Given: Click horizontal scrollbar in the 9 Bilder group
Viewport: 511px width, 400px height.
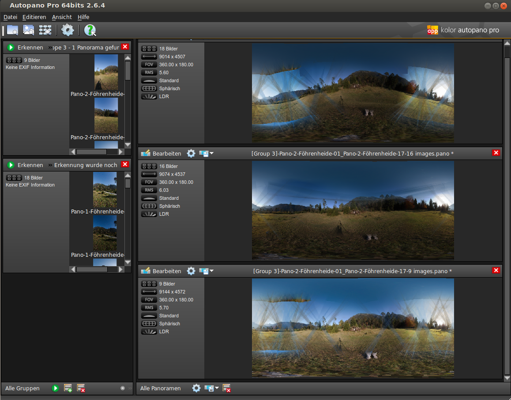Looking at the screenshot, I should pos(92,152).
